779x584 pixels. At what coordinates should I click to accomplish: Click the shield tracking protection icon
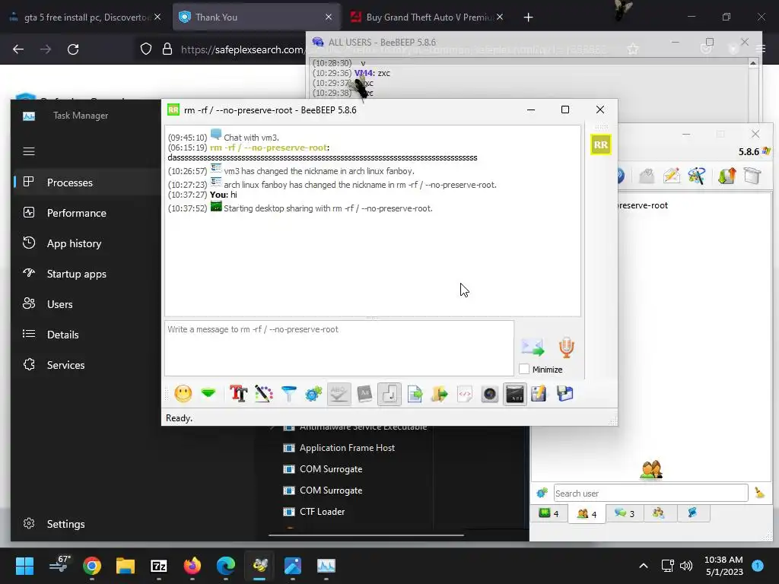click(145, 49)
